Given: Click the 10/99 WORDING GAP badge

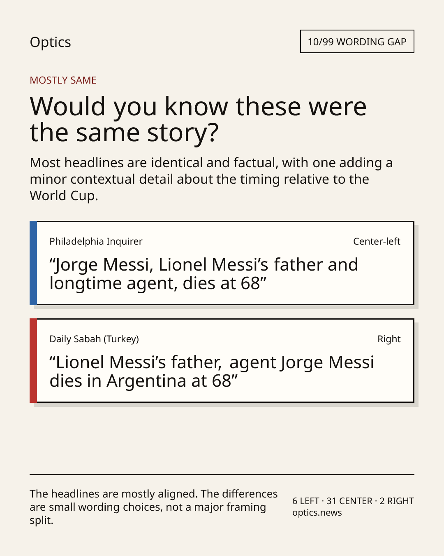Looking at the screenshot, I should point(357,42).
